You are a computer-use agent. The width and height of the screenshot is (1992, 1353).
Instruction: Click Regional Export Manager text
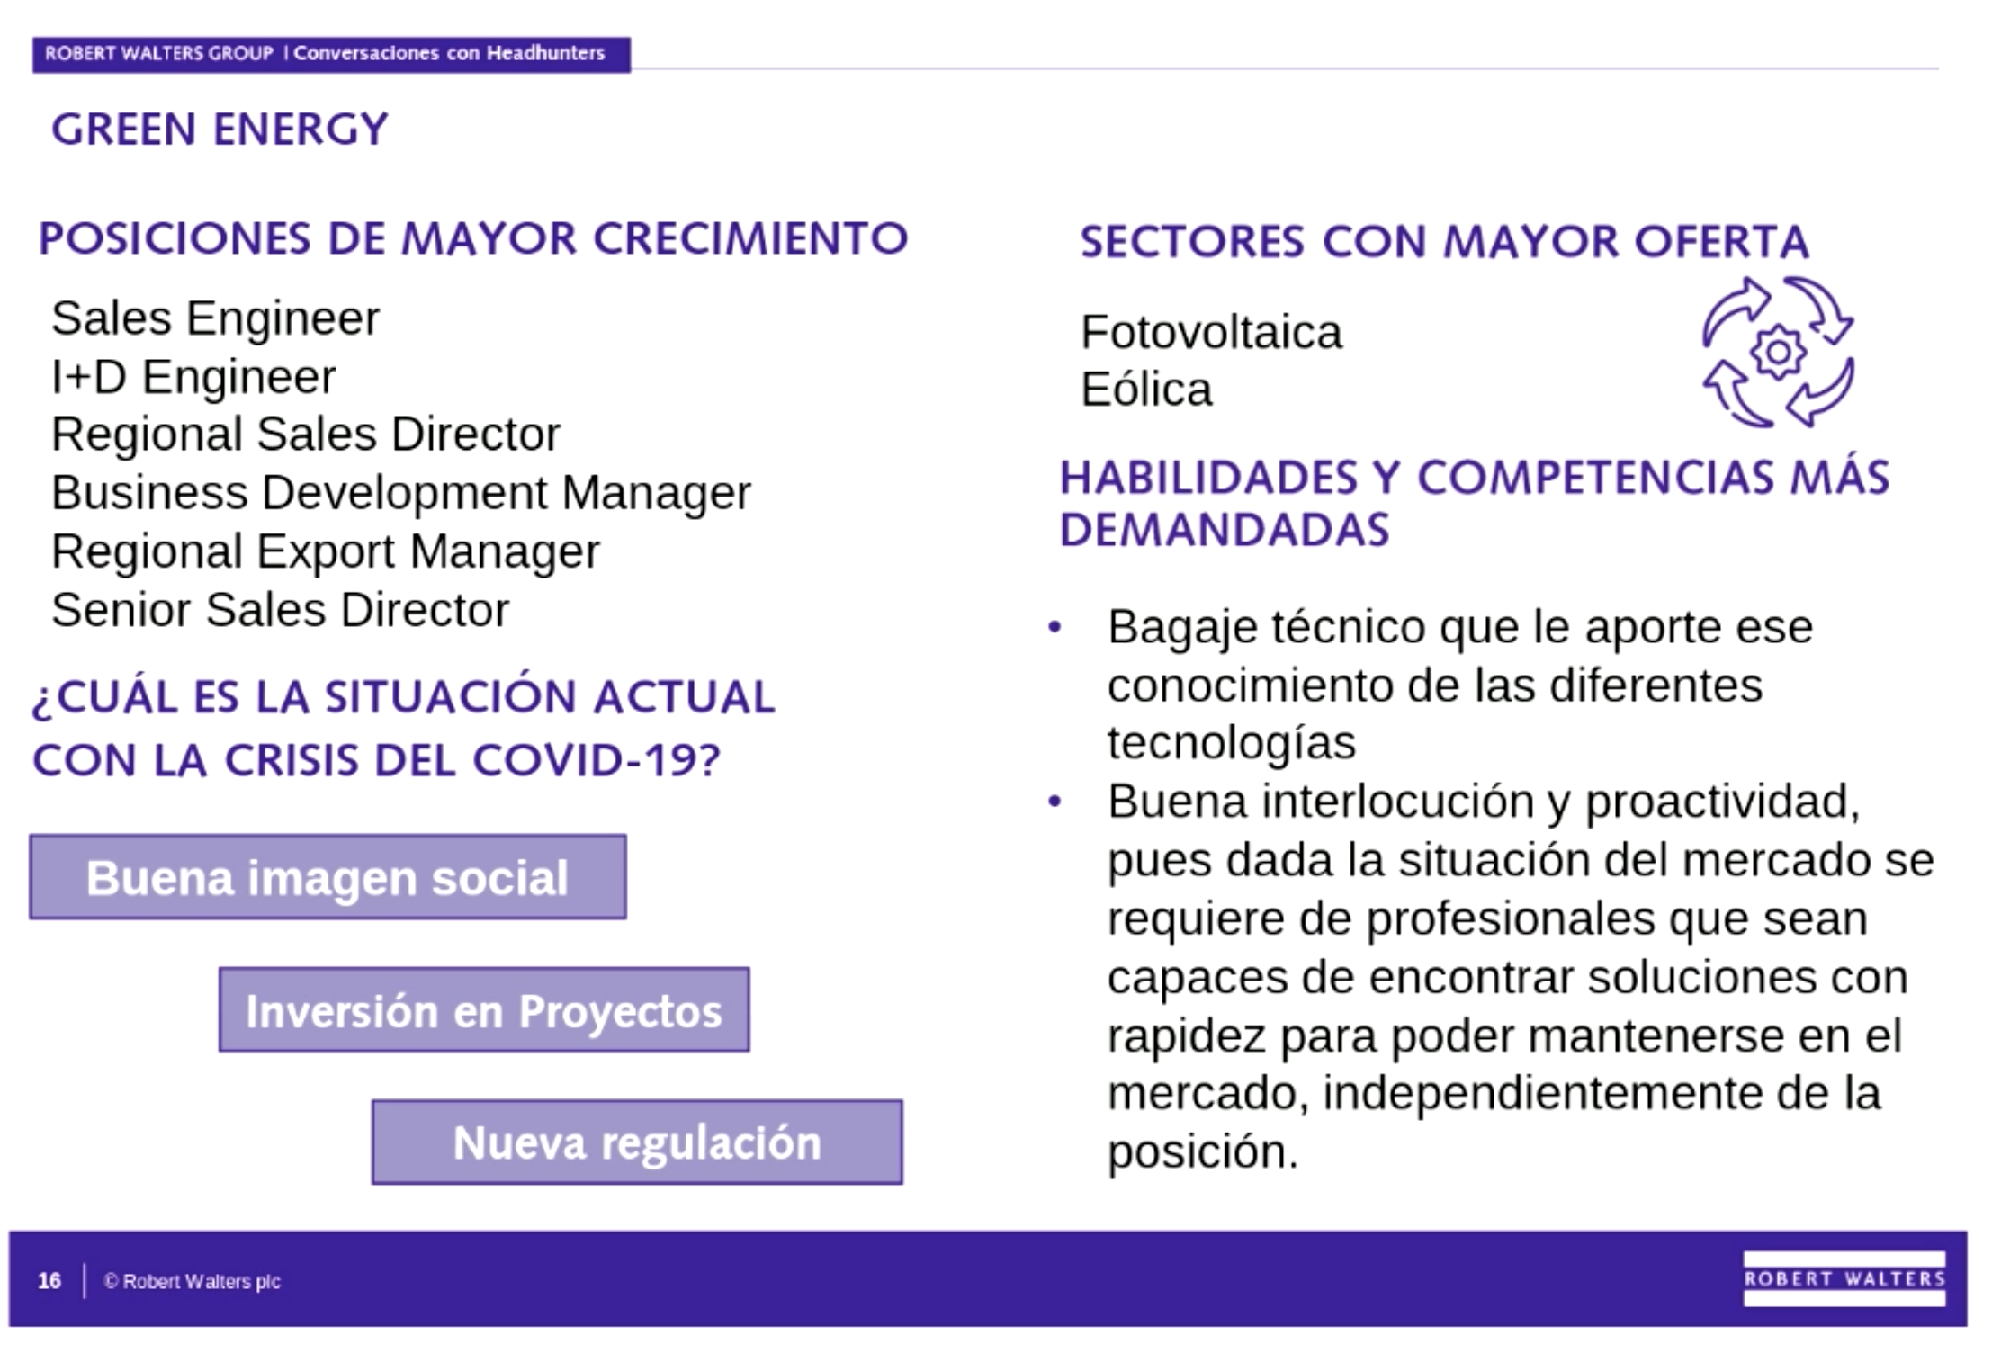tap(325, 551)
